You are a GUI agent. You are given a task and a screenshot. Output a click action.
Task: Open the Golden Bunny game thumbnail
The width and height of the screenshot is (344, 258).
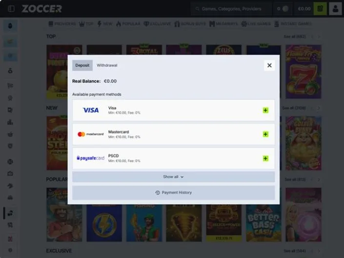coord(303,143)
